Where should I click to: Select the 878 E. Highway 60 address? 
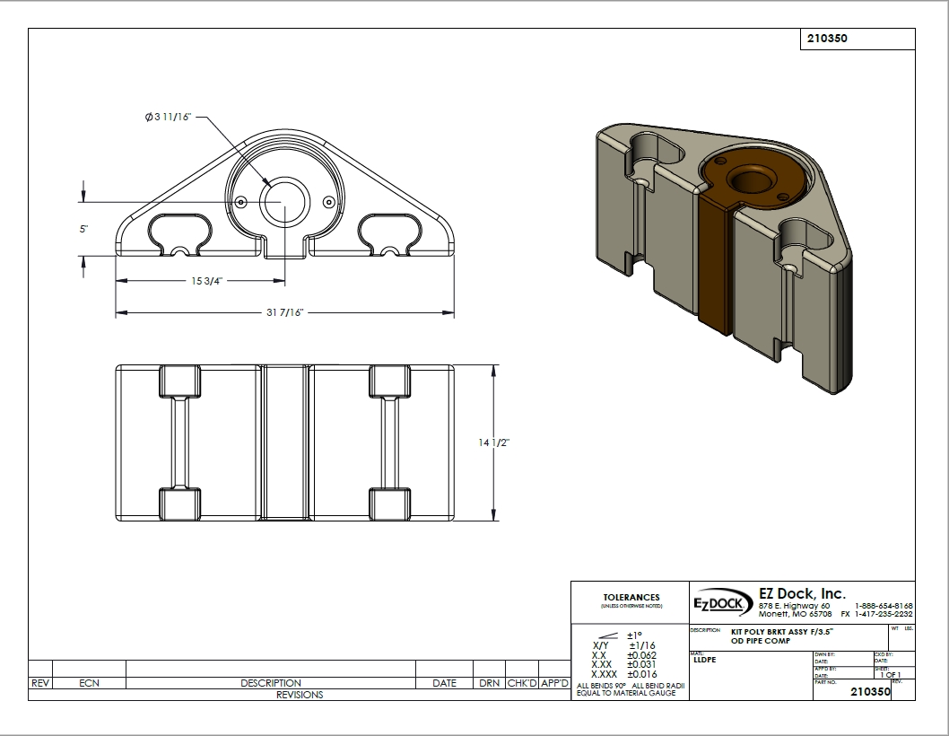pos(794,606)
